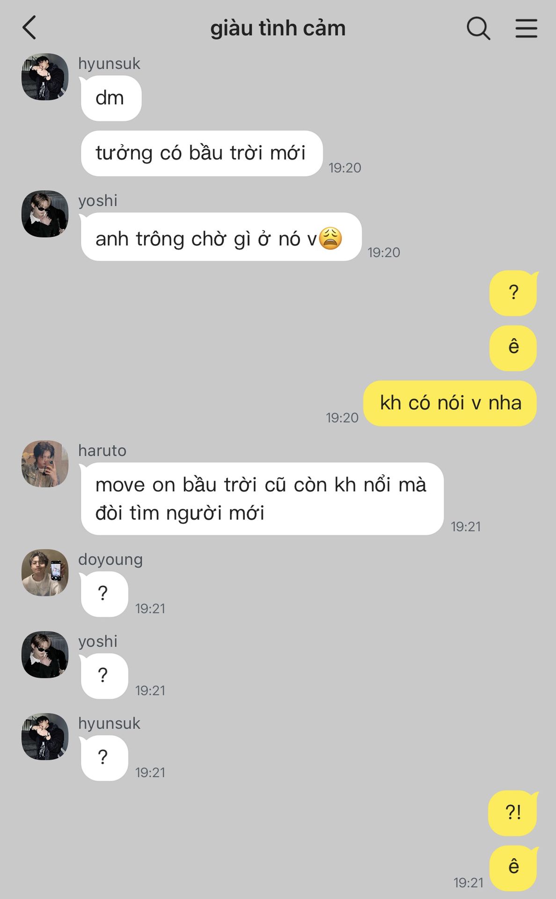
Task: Tap the lower yoshi avatar
Action: [x=45, y=655]
